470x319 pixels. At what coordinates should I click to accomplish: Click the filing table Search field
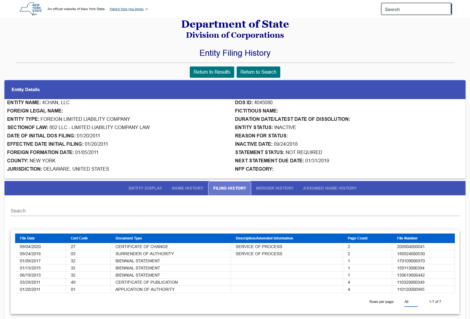click(235, 211)
